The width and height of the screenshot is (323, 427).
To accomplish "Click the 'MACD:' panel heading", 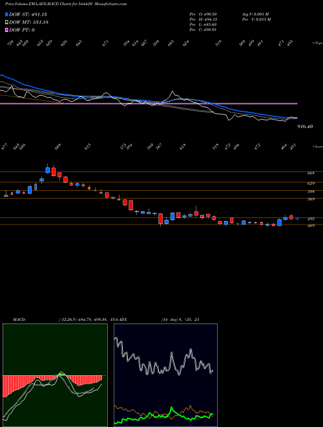I will 19,320.
